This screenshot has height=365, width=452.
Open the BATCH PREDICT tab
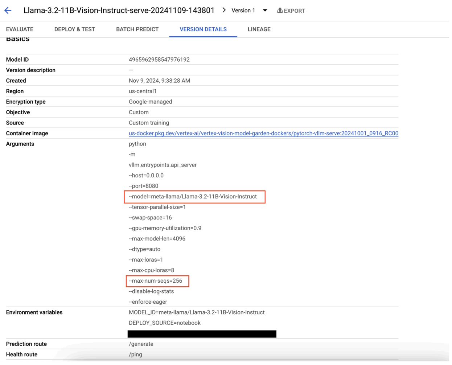point(137,29)
